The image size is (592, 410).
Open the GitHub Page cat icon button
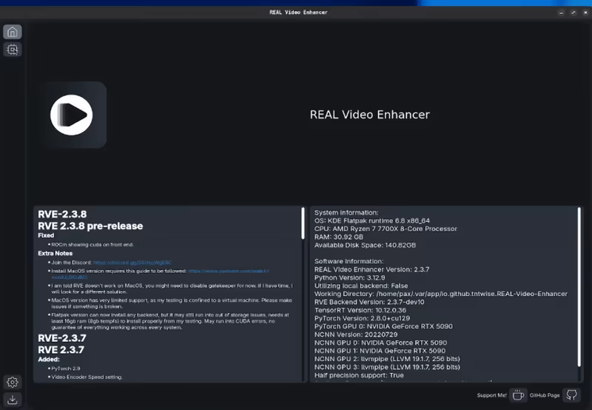coord(571,395)
